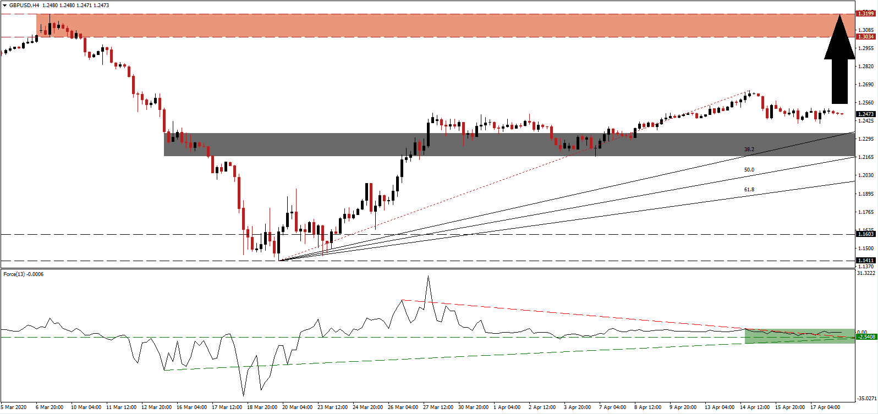Select the red resistance zone rectangle
The image size is (878, 414).
click(x=440, y=26)
